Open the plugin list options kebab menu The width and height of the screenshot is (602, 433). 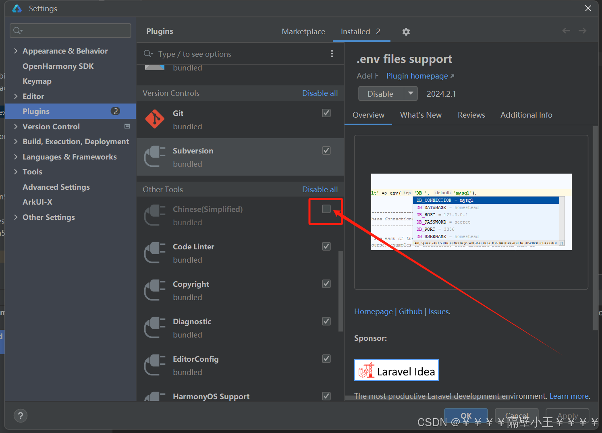click(332, 54)
